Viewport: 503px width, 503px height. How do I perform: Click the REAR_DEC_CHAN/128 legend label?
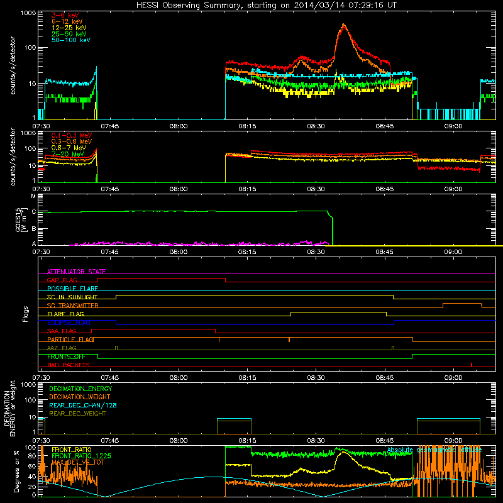83,406
